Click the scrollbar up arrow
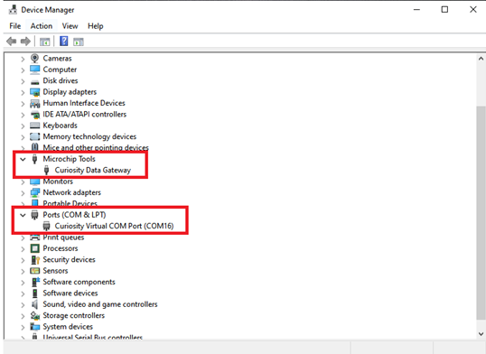486x354 pixels. click(x=481, y=59)
